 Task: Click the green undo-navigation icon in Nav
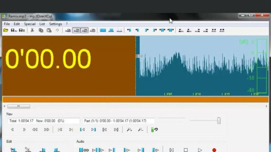pos(154,129)
